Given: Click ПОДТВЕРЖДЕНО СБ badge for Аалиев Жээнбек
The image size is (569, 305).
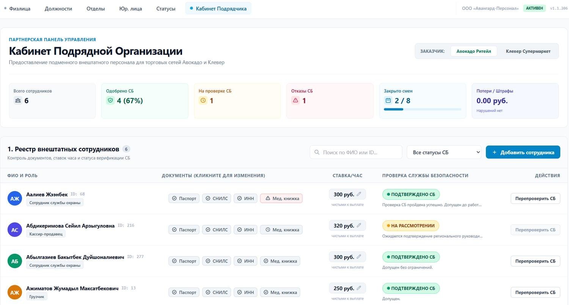Looking at the screenshot, I should (x=411, y=194).
